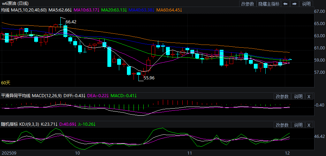Click the 60天 period label on chart
This screenshot has width=326, height=156.
[6, 83]
